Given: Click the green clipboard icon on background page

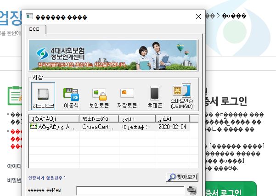Looking at the screenshot, I should [15, 95].
